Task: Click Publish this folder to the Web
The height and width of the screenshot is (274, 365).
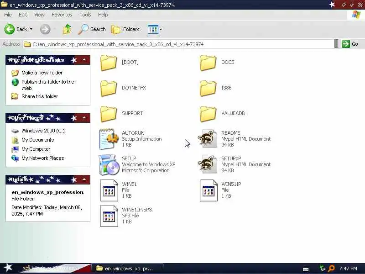Action: (48, 85)
